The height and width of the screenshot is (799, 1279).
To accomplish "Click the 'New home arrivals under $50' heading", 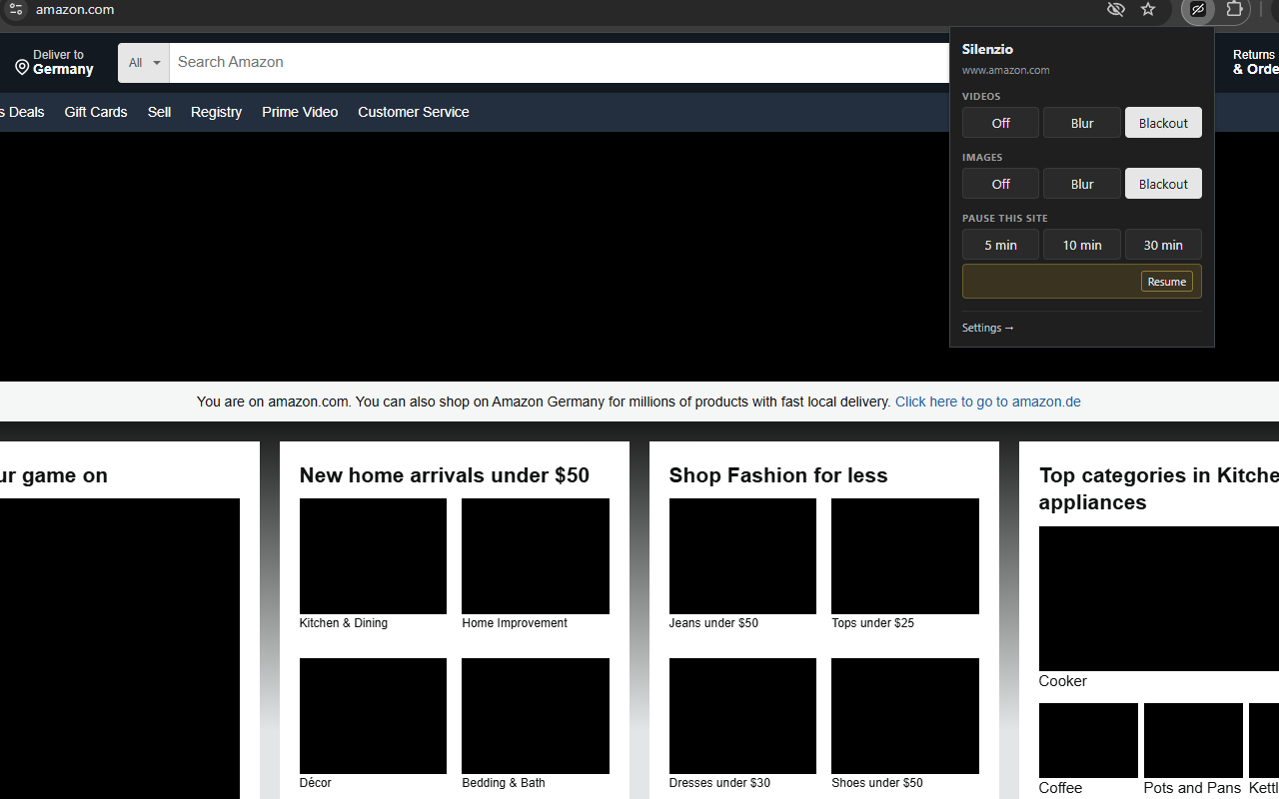I will pyautogui.click(x=445, y=475).
